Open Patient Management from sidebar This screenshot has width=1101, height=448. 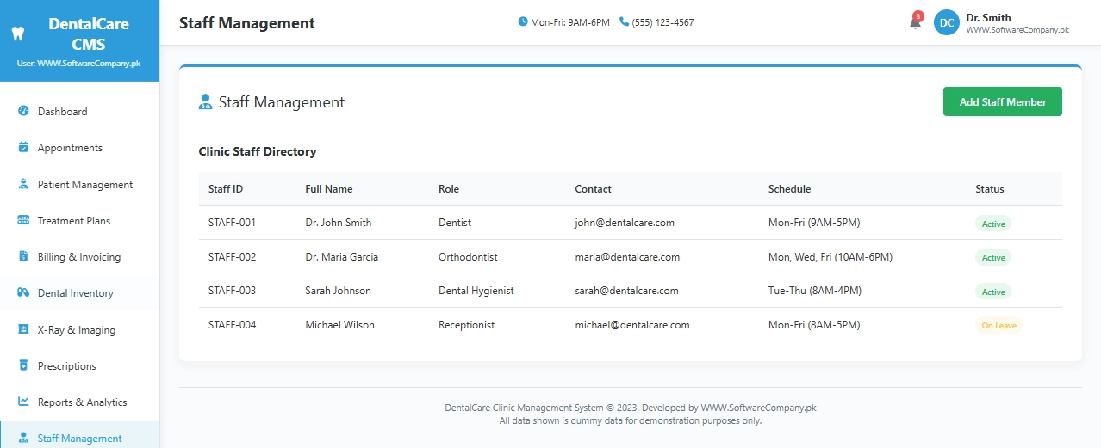tap(84, 185)
